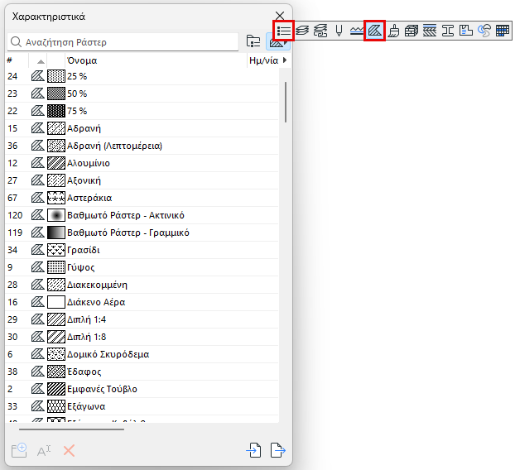Click the red Delete X icon

pos(69,451)
